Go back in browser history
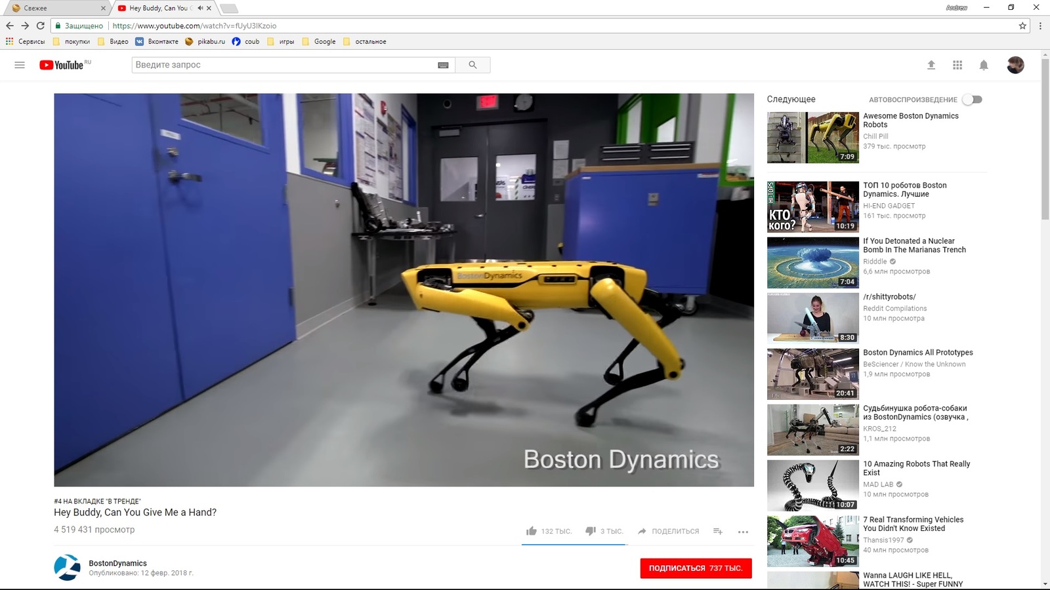This screenshot has width=1050, height=590. click(x=10, y=26)
